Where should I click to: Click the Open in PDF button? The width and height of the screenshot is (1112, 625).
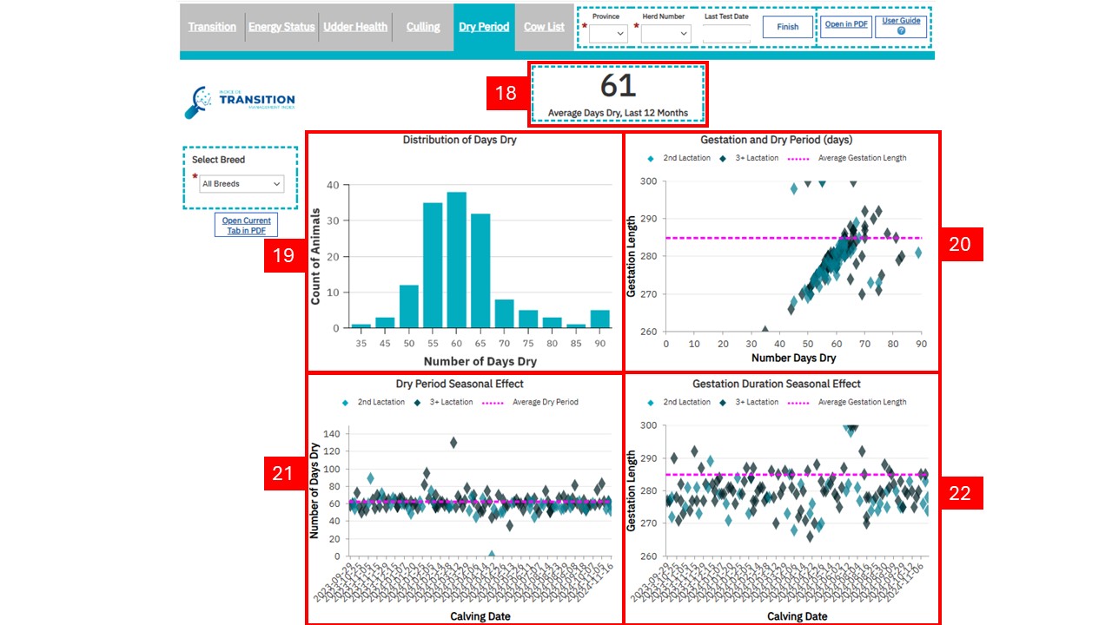click(846, 24)
